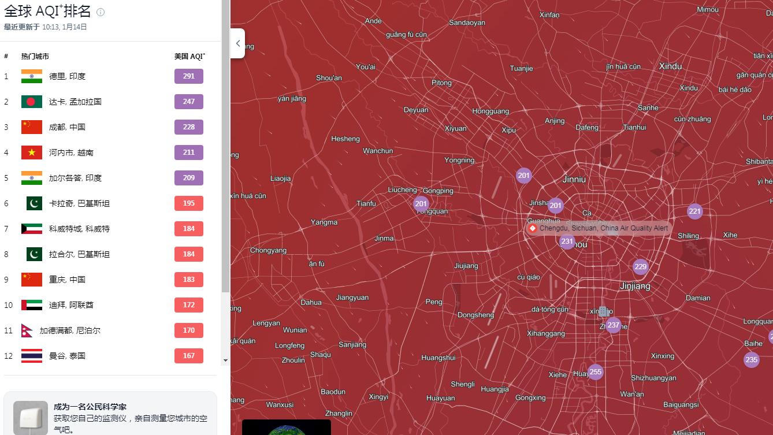The image size is (773, 435).
Task: Click the 热门城市 column header
Action: click(x=35, y=57)
